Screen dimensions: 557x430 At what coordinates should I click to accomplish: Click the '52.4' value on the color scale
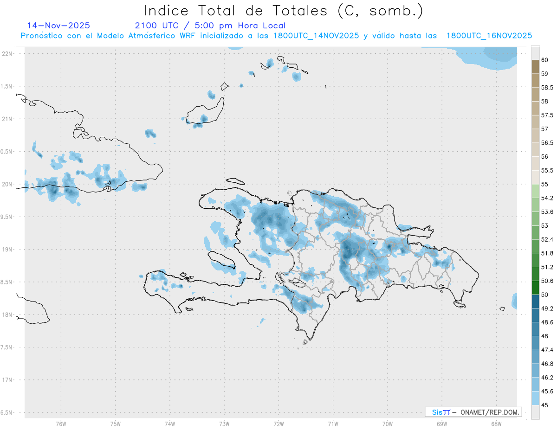point(547,239)
